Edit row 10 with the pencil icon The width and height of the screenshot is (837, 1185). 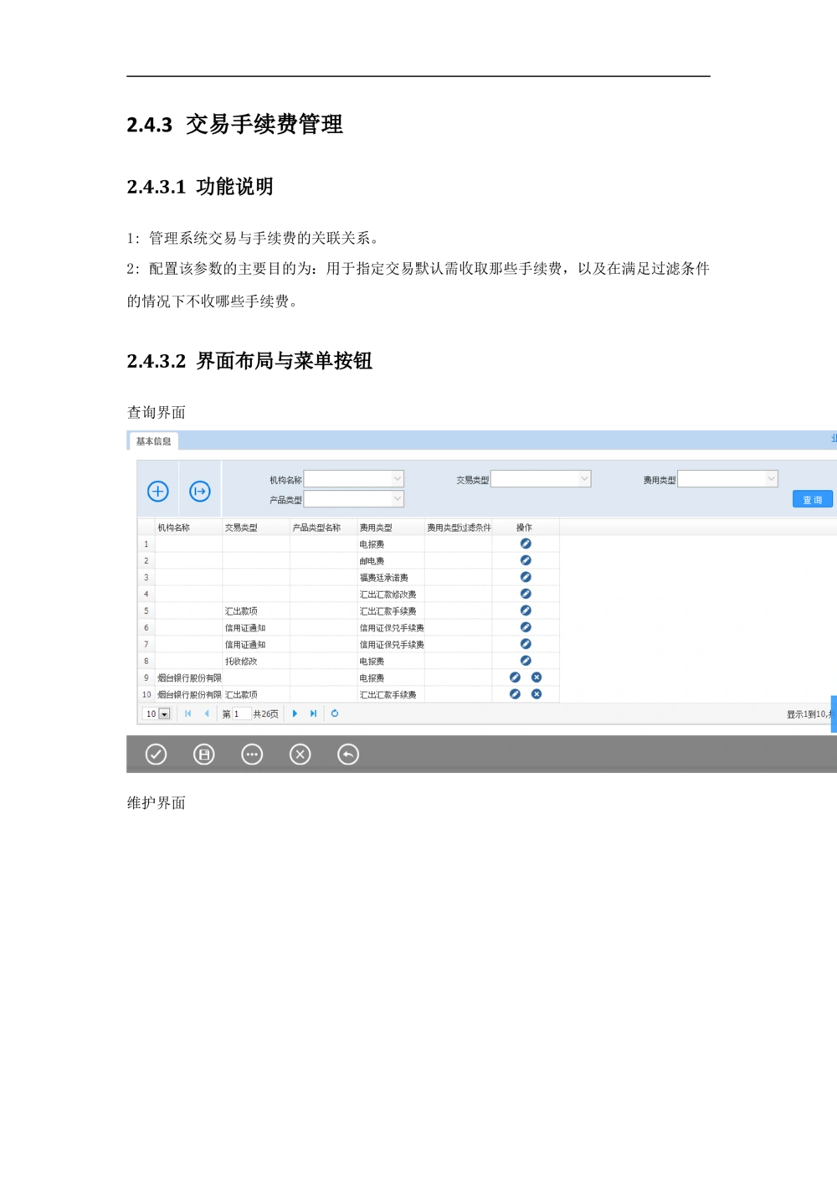click(515, 694)
